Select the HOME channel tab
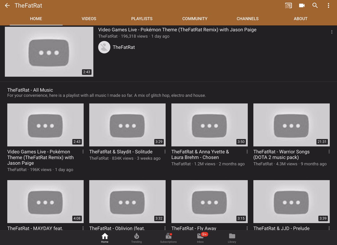 [36, 19]
